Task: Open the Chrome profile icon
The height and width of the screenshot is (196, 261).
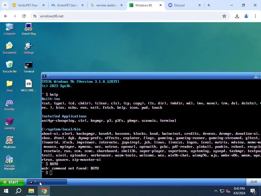Action: 246,16
